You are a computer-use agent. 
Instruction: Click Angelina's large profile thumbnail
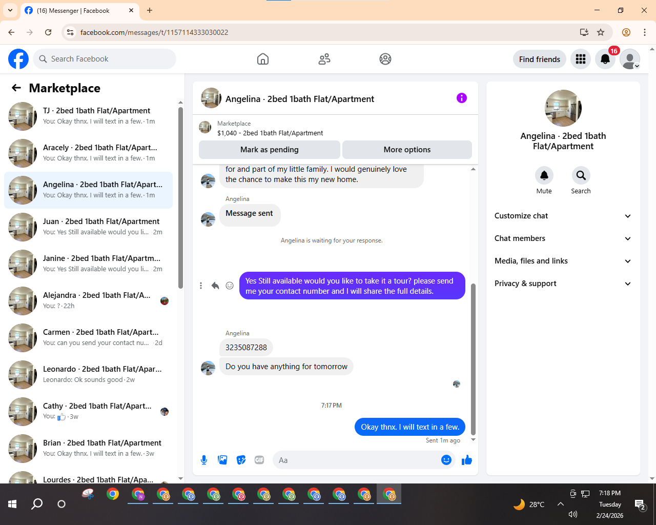(563, 108)
